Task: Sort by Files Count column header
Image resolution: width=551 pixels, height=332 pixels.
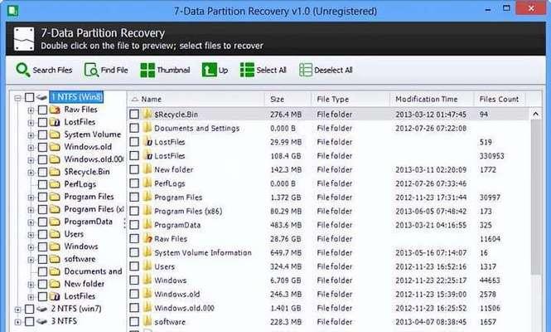Action: click(x=499, y=100)
